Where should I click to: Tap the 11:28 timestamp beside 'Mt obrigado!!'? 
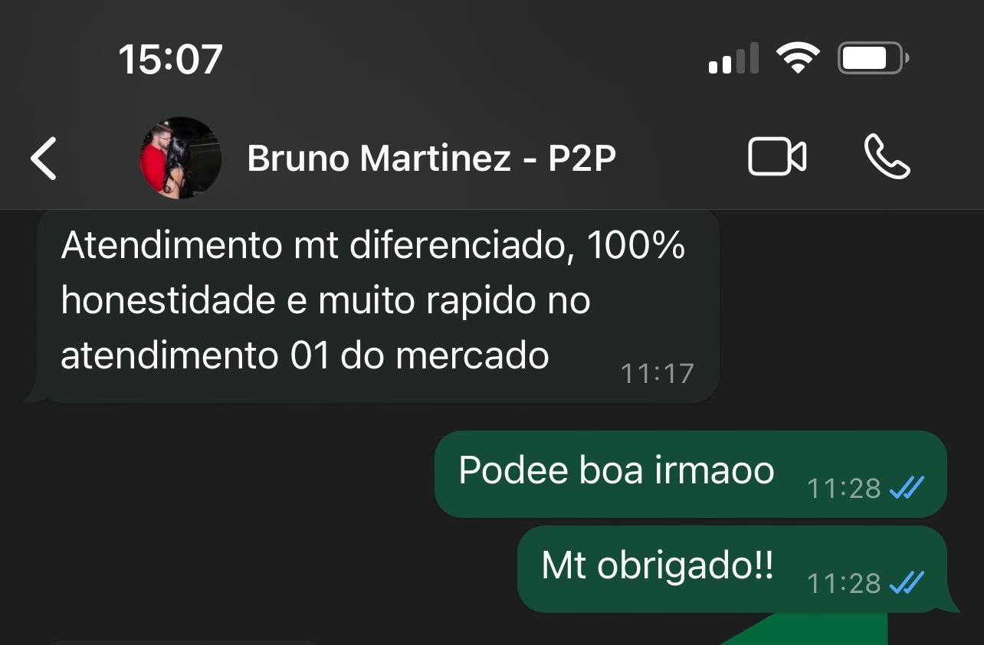pyautogui.click(x=844, y=584)
